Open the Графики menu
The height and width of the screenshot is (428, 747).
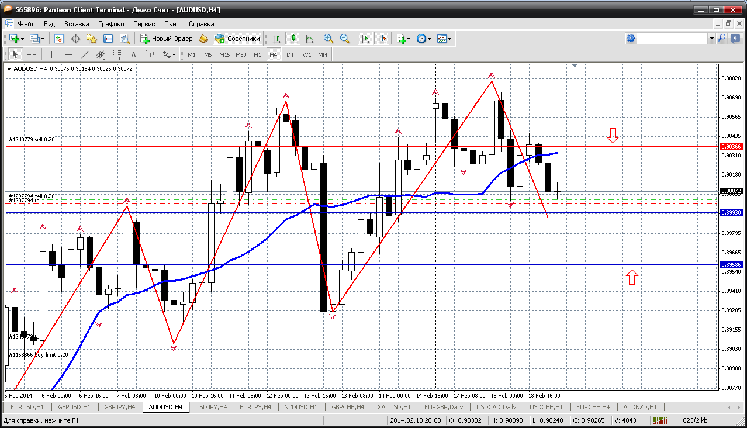(x=111, y=24)
